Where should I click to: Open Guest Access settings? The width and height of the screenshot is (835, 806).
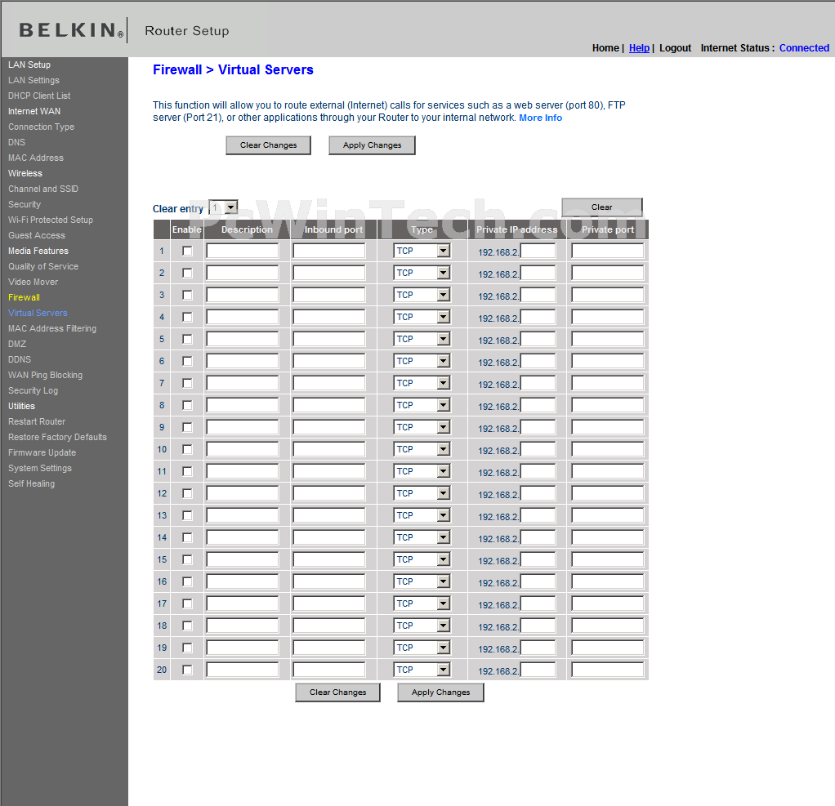click(x=36, y=234)
